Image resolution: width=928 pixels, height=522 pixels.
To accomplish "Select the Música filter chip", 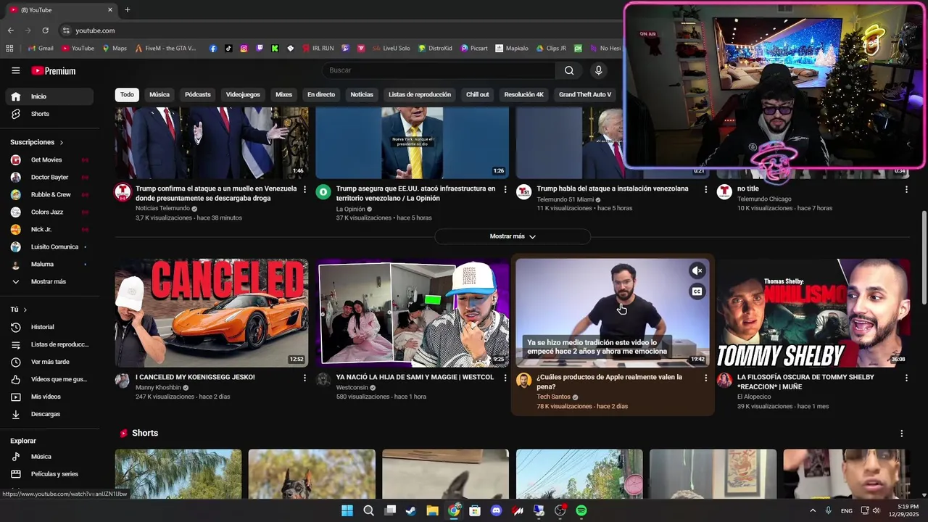I will coord(159,94).
